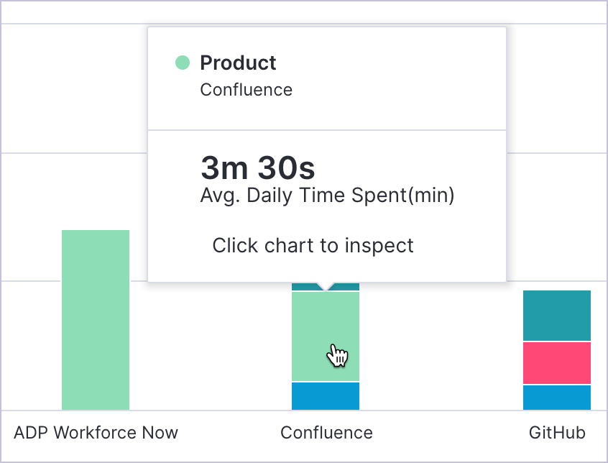Click the "Confluence" x-axis label below the bar

326,432
